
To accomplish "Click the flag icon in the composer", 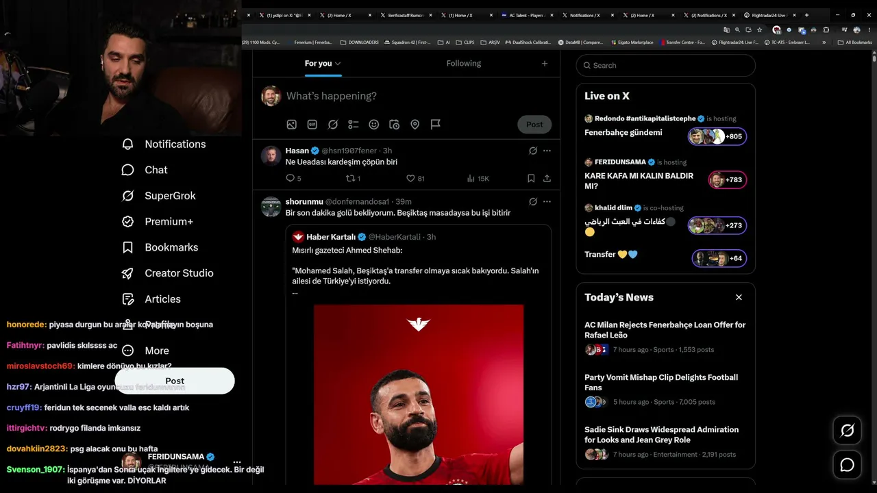I will tap(436, 125).
